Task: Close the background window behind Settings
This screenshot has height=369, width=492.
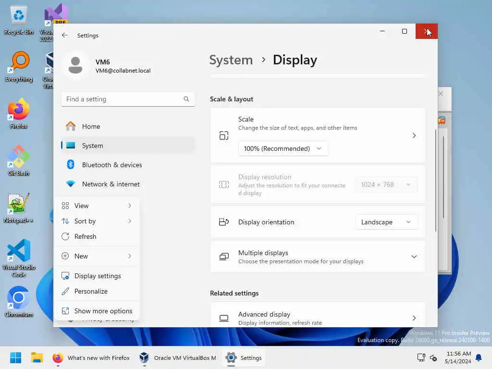Action: coord(441,94)
